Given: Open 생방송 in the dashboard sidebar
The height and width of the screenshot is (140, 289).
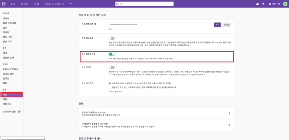Looking at the screenshot, I should [x=6, y=18].
